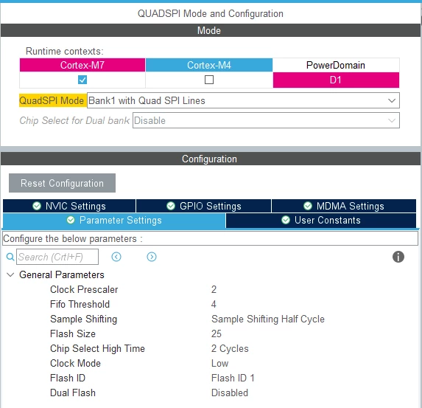This screenshot has width=422, height=408.
Task: Collapse the General Parameters section
Action: point(10,274)
